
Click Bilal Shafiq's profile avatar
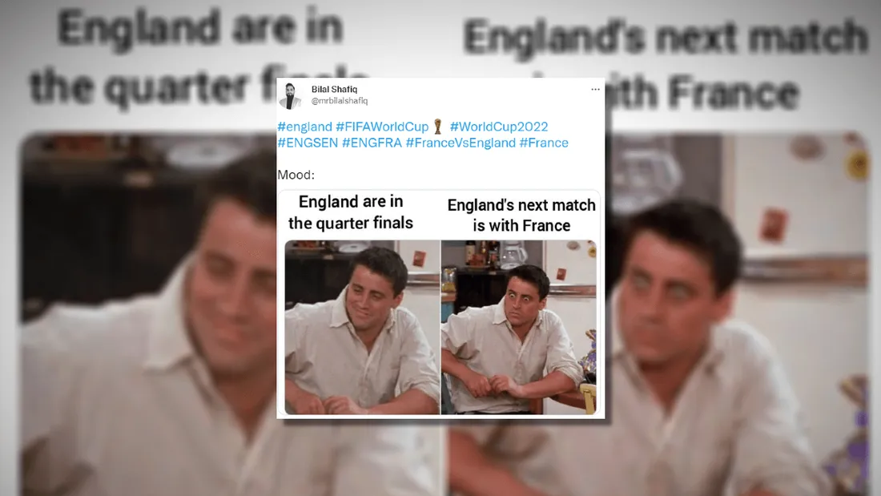[290, 95]
